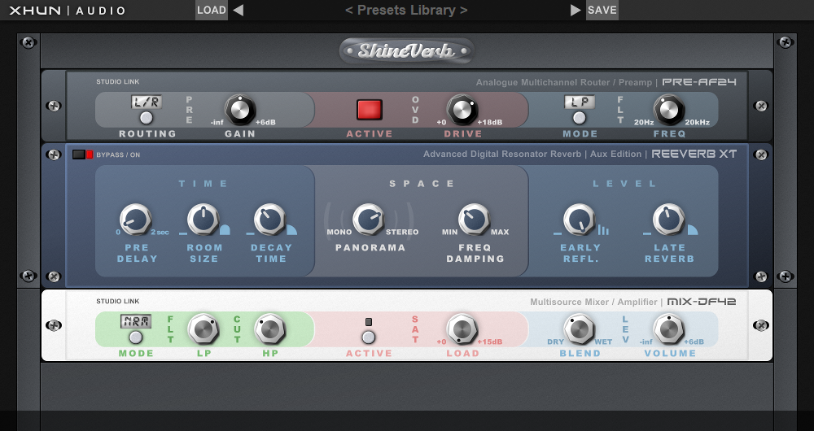Click the Room Size knob
814x431 pixels.
click(x=203, y=220)
